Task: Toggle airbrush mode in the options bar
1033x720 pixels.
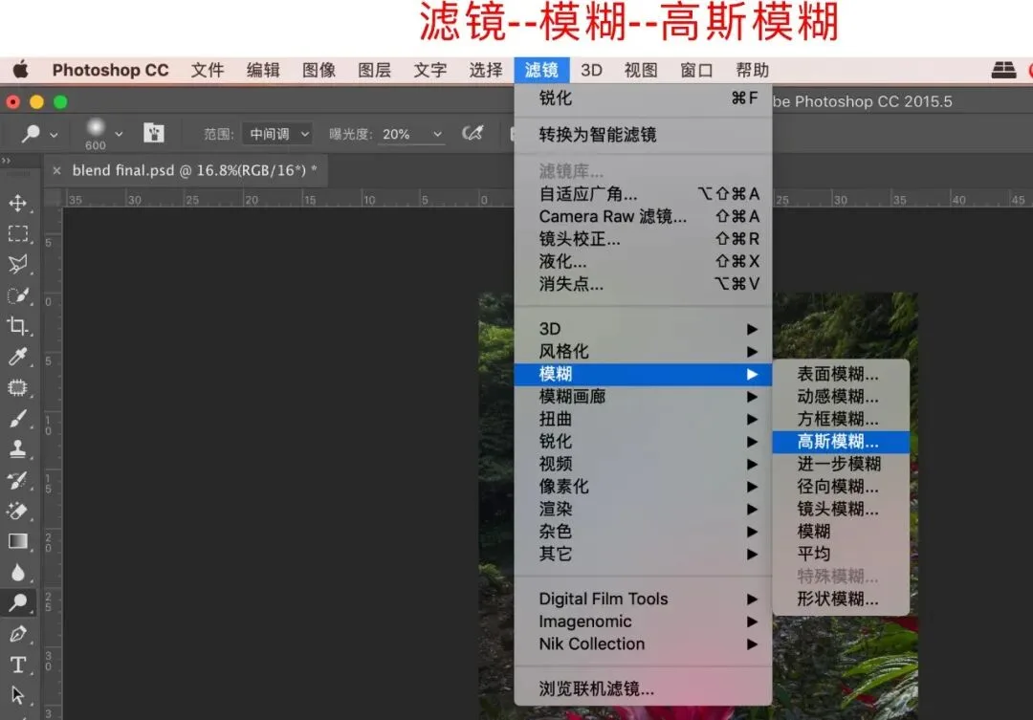Action: pyautogui.click(x=473, y=133)
